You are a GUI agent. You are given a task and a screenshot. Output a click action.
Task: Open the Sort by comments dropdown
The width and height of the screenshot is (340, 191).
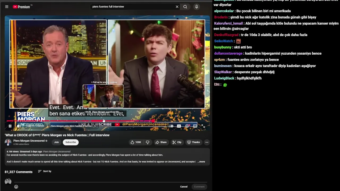45,171
